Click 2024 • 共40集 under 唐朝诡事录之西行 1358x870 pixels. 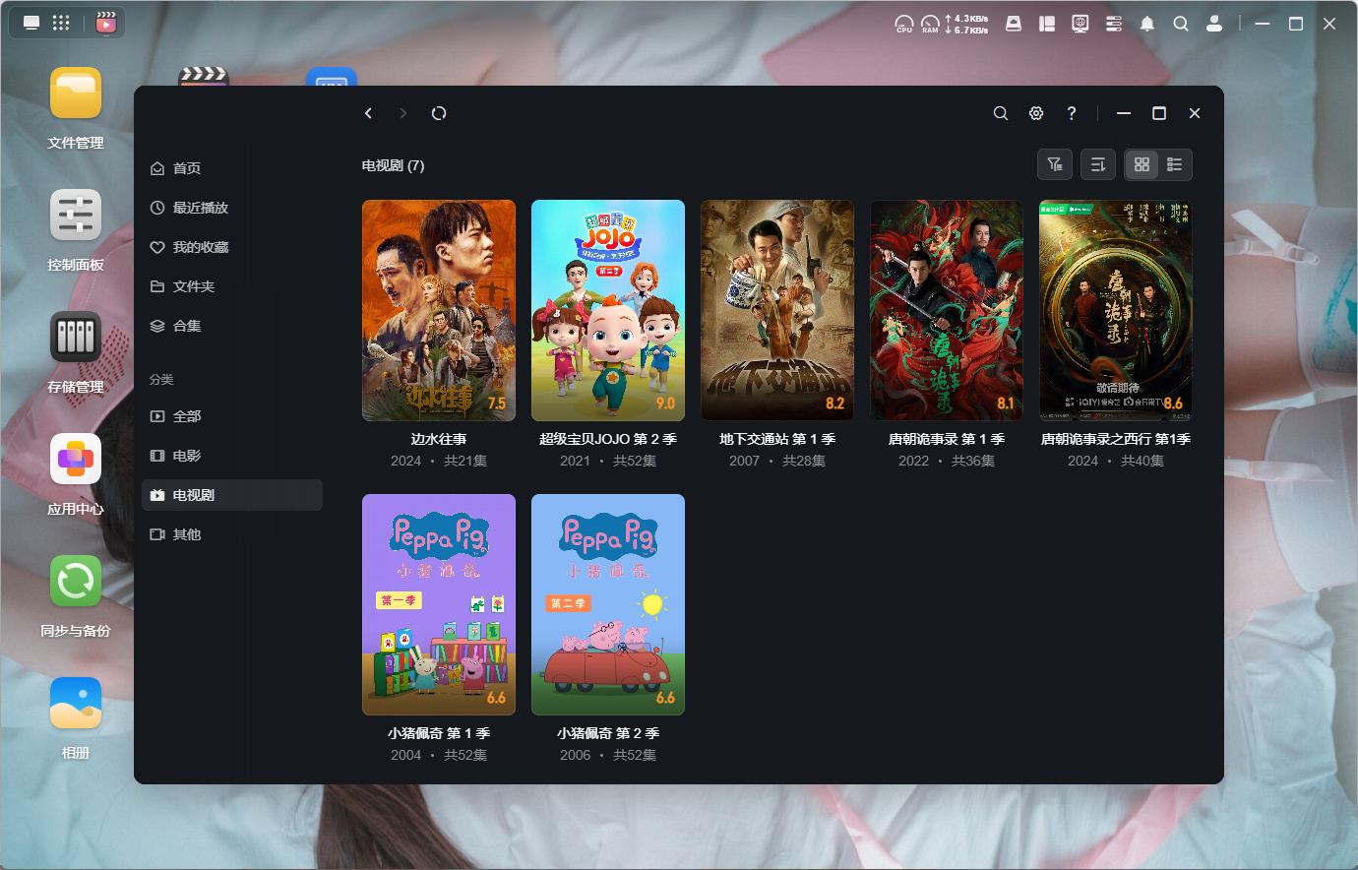pyautogui.click(x=1116, y=461)
